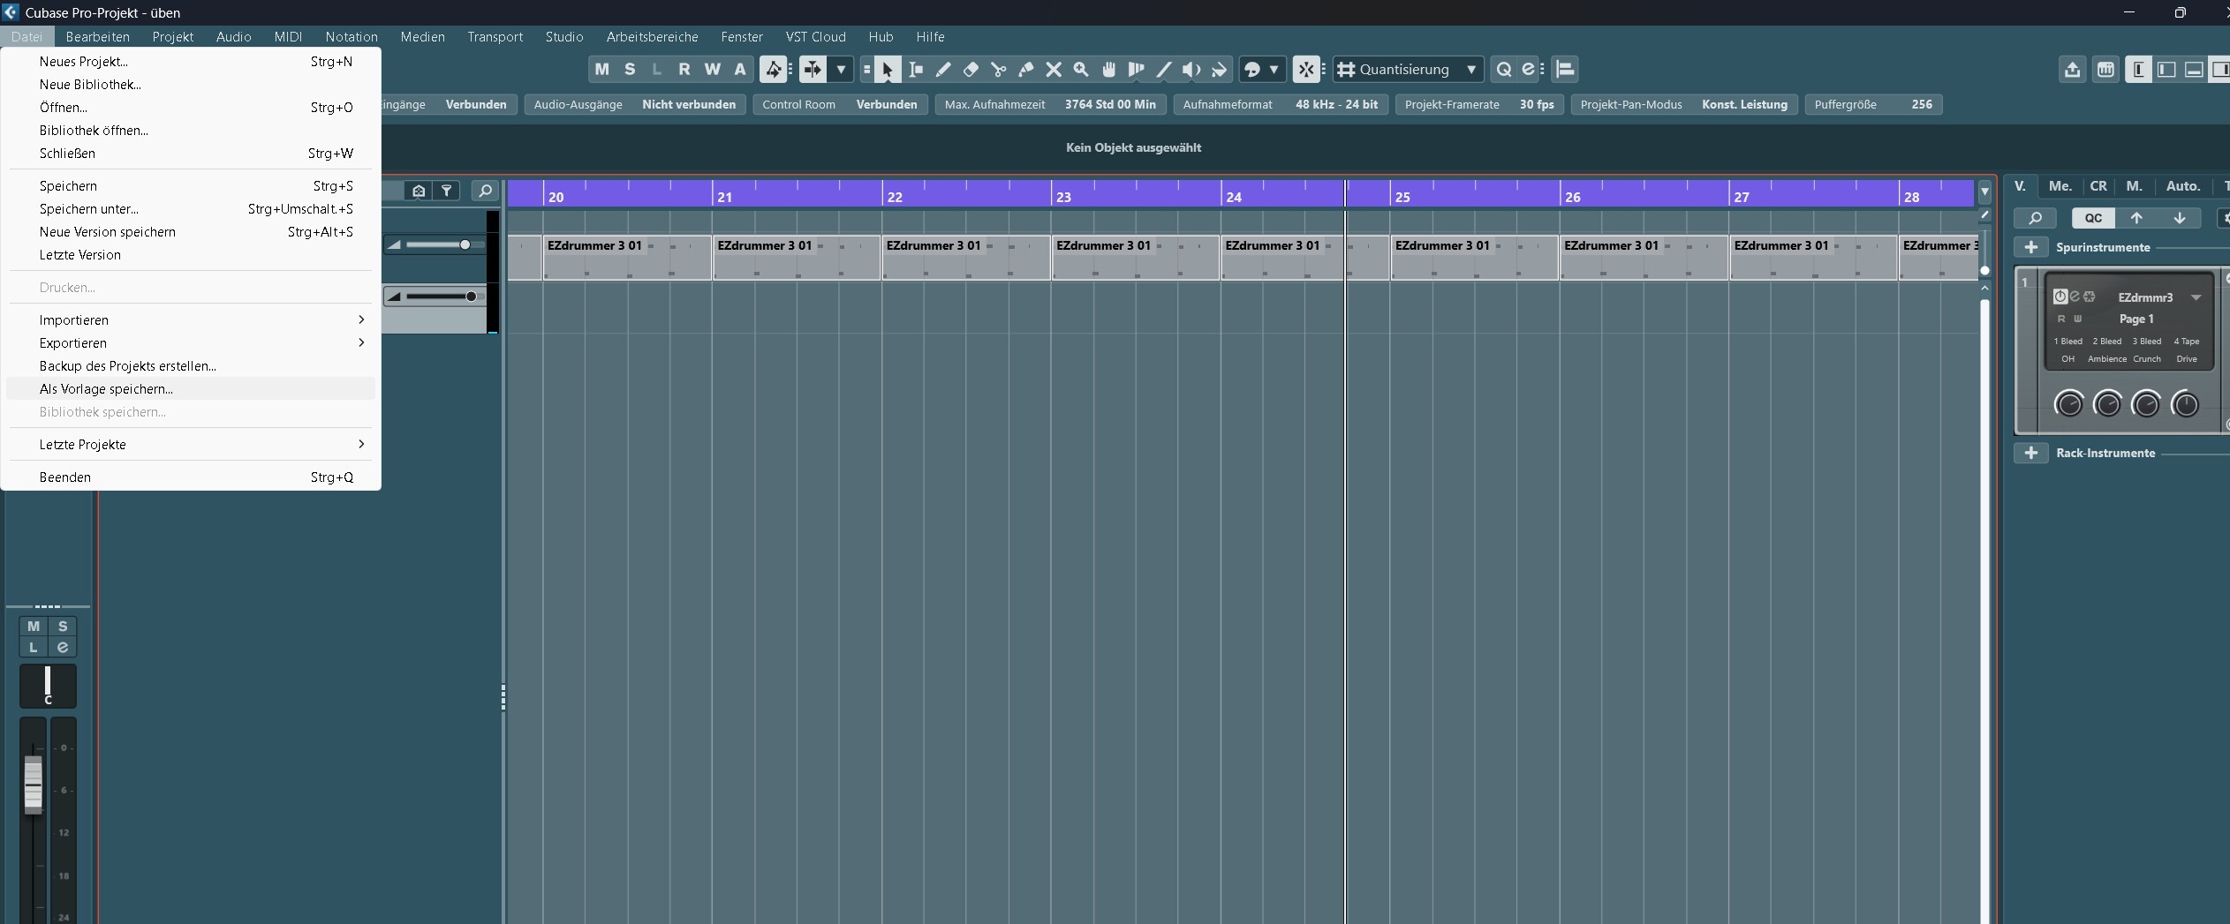
Task: Edit the EZdrmmr3 instrument with the e icon
Action: pyautogui.click(x=2075, y=297)
